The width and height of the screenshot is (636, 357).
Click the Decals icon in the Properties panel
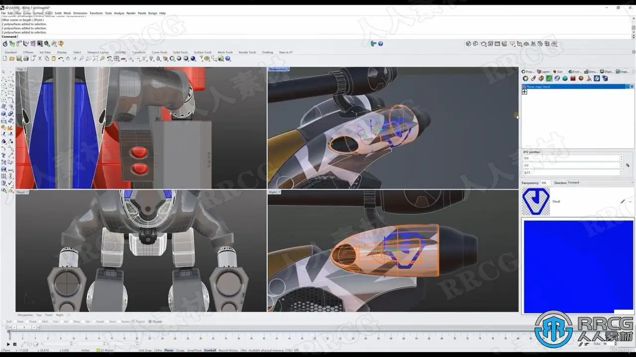tap(549, 78)
